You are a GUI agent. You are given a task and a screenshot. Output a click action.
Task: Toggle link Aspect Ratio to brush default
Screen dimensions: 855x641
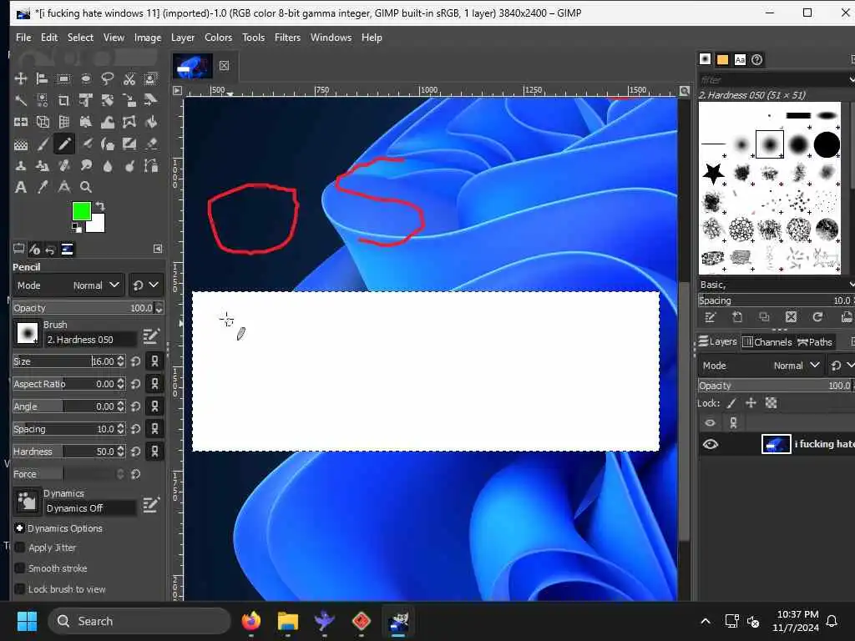point(154,384)
